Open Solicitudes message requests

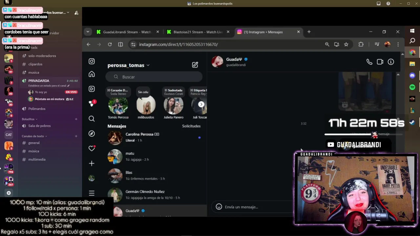click(191, 126)
